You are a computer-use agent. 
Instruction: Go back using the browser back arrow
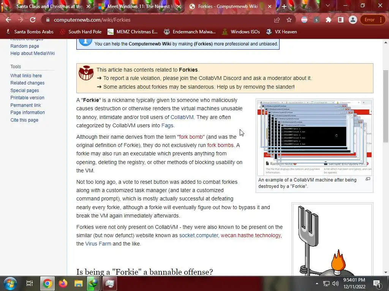point(8,20)
